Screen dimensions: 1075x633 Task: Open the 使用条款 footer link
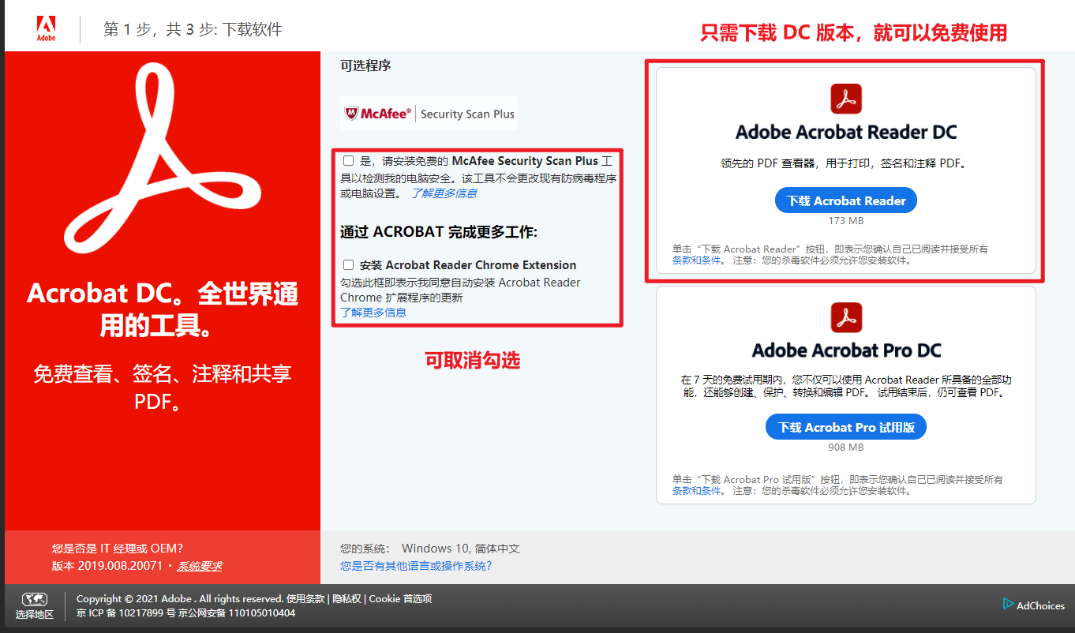coord(305,599)
